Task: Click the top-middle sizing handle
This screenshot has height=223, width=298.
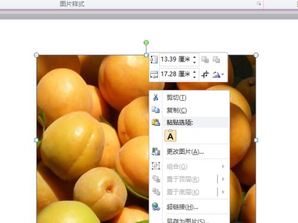Action: [x=146, y=55]
